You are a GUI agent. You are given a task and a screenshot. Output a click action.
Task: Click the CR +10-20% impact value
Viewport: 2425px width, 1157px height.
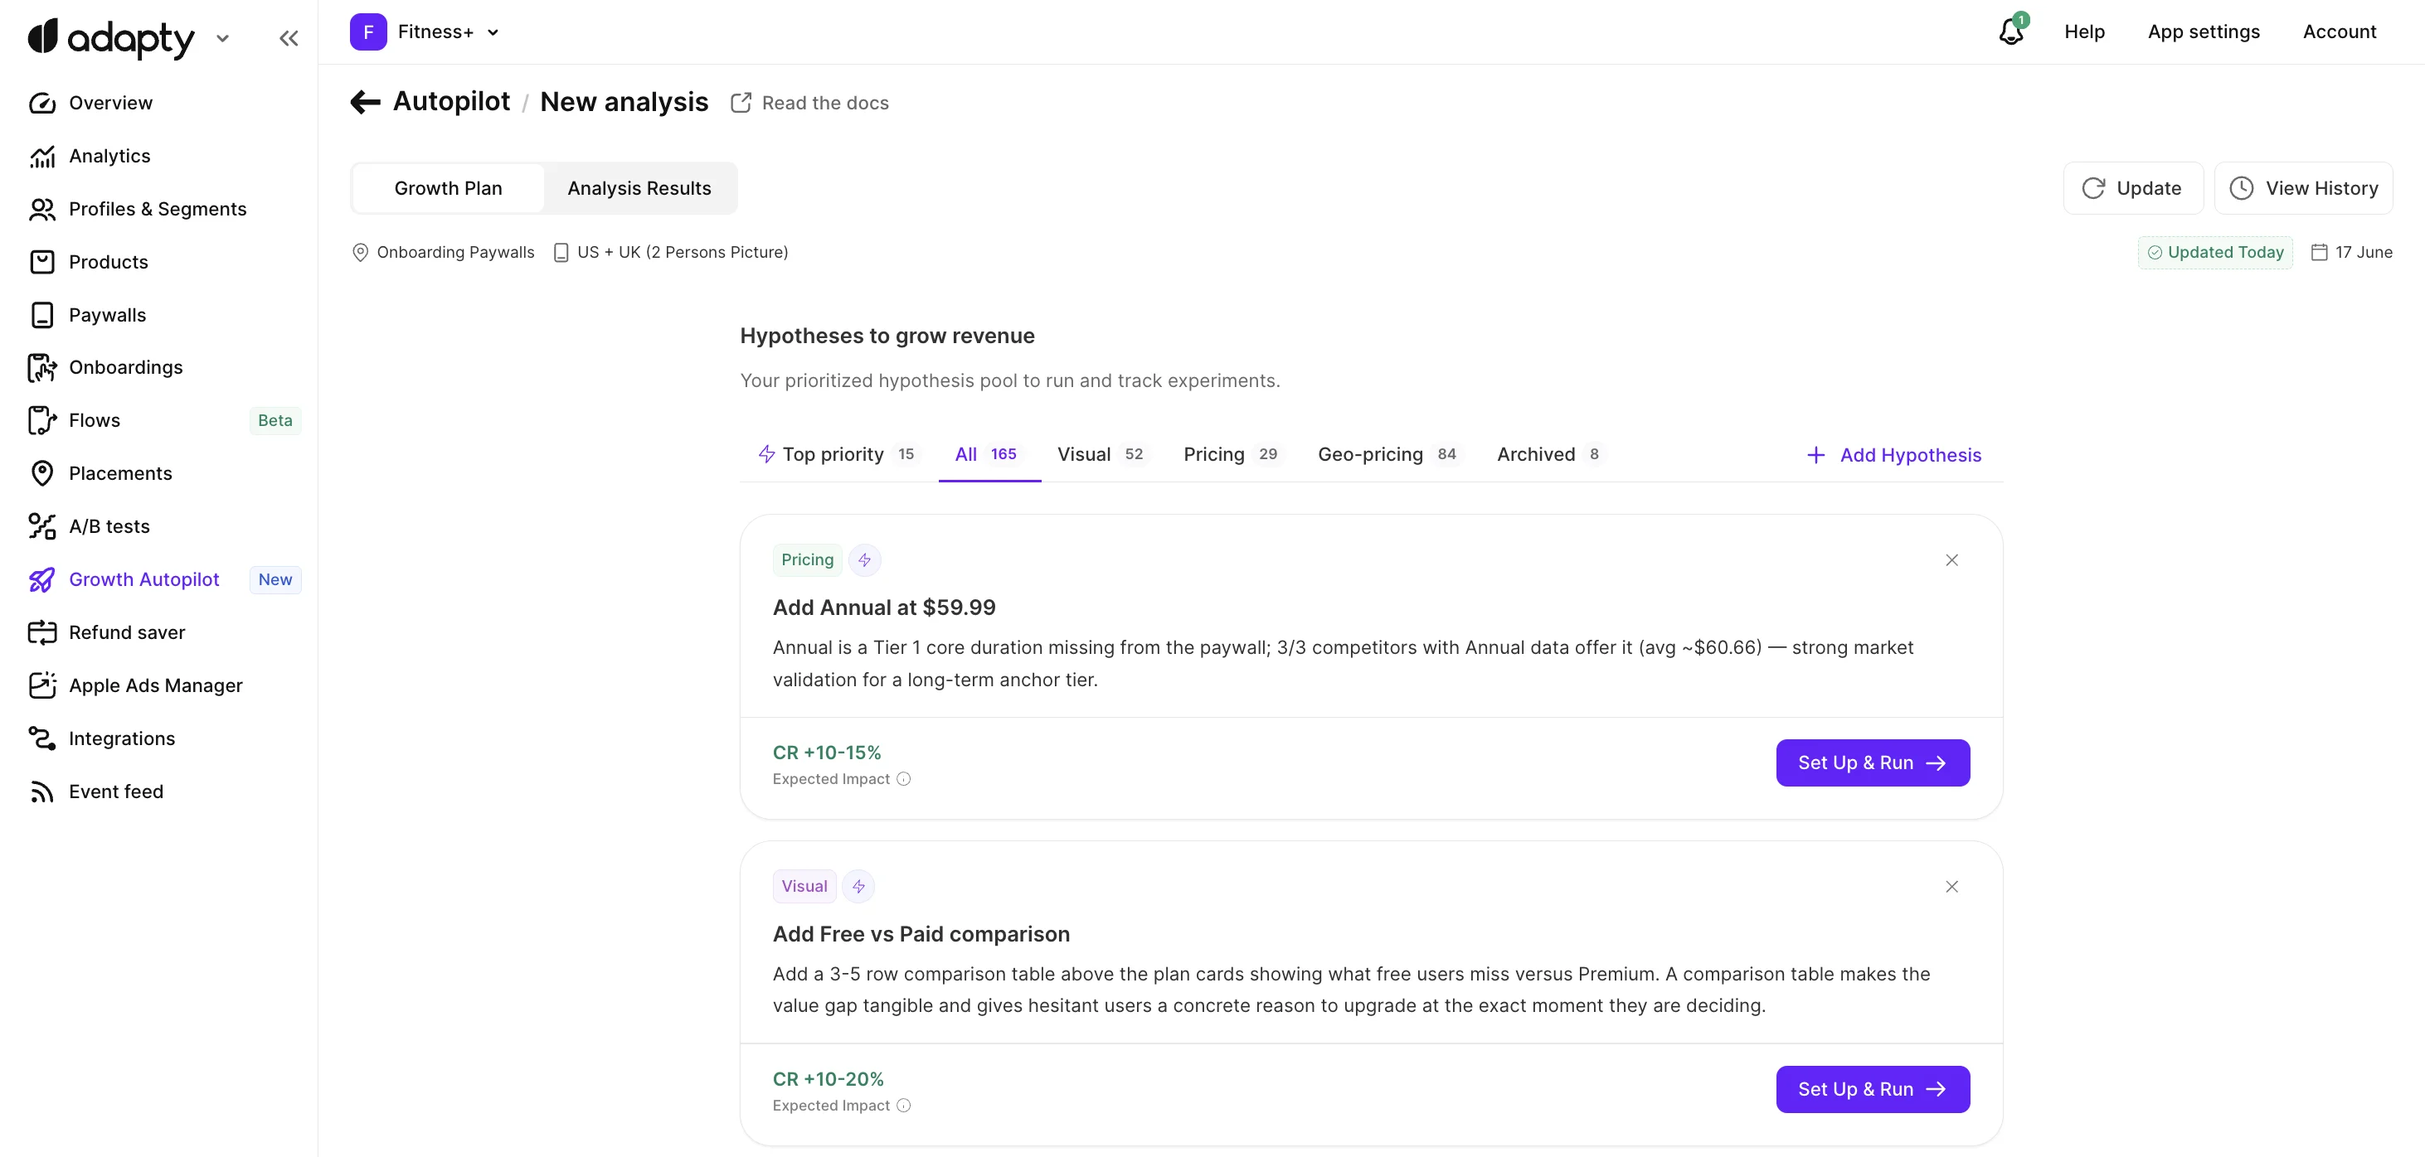pos(828,1079)
